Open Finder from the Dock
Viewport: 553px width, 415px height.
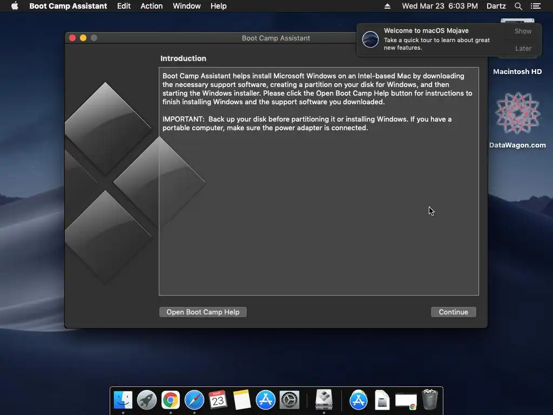tap(123, 400)
